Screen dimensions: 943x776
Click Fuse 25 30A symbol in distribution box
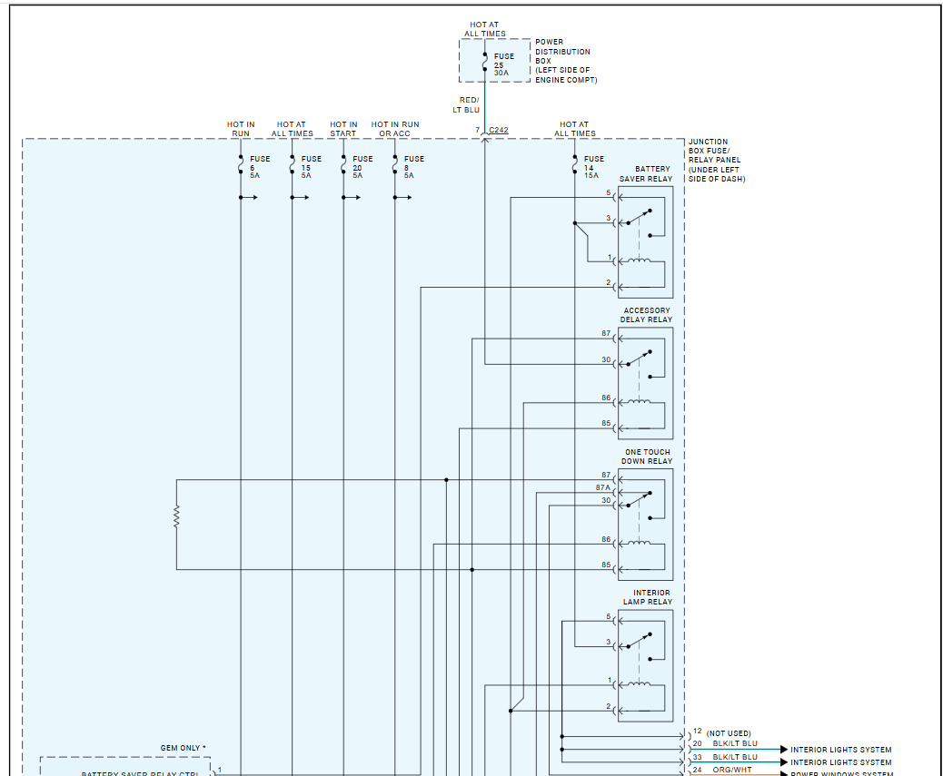485,62
